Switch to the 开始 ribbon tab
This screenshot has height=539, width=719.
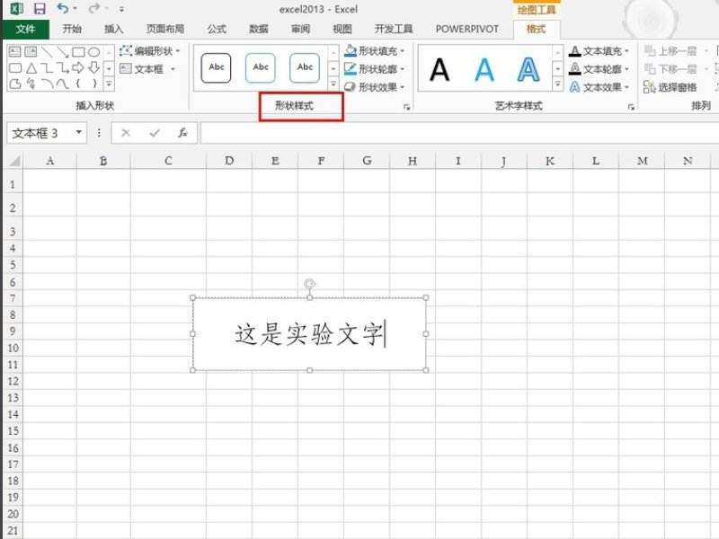coord(73,28)
